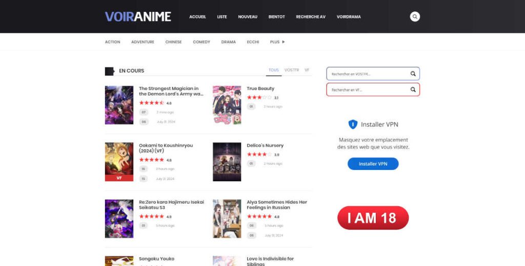Browse the ACTION genre

tap(112, 42)
